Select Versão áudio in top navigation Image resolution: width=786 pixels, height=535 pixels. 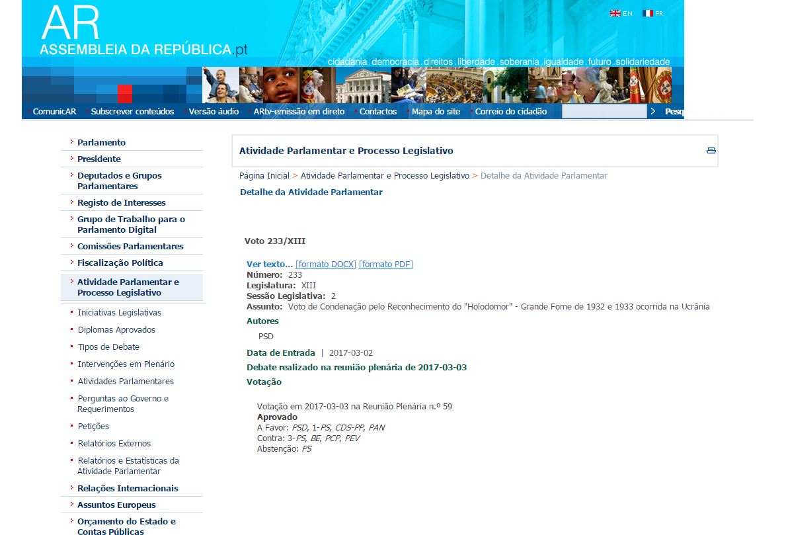click(214, 112)
